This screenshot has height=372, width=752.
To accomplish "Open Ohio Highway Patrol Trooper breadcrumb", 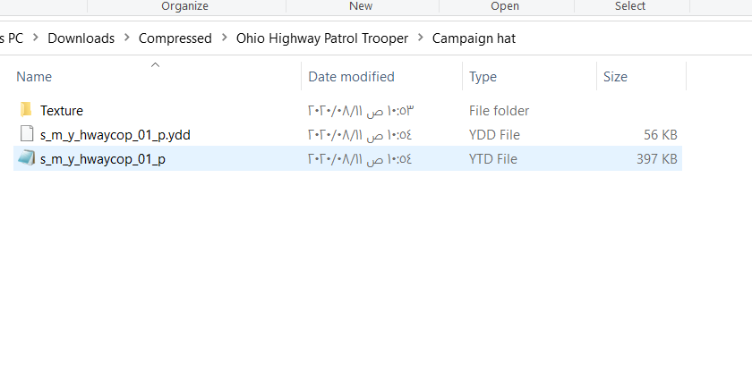I will [321, 38].
